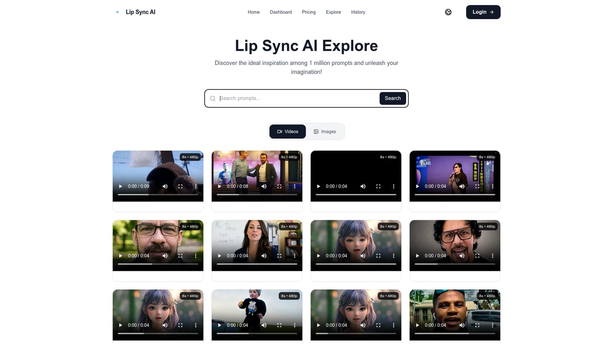Open more options on purple stage video

[x=493, y=186]
